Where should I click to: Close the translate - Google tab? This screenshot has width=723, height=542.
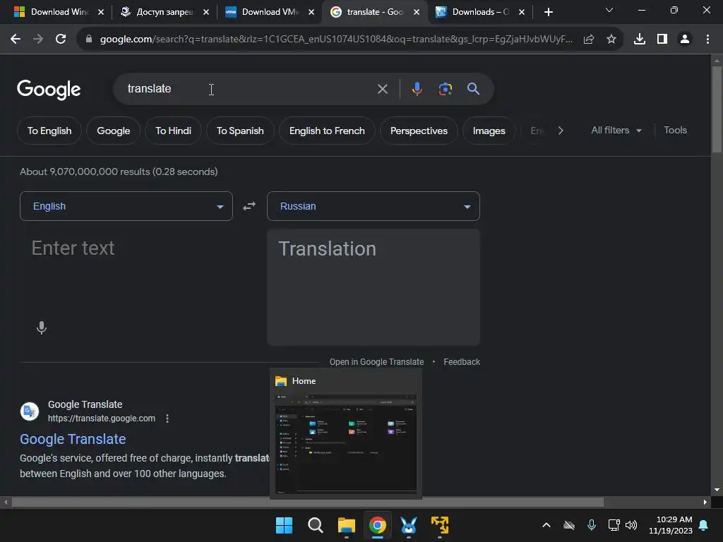417,12
